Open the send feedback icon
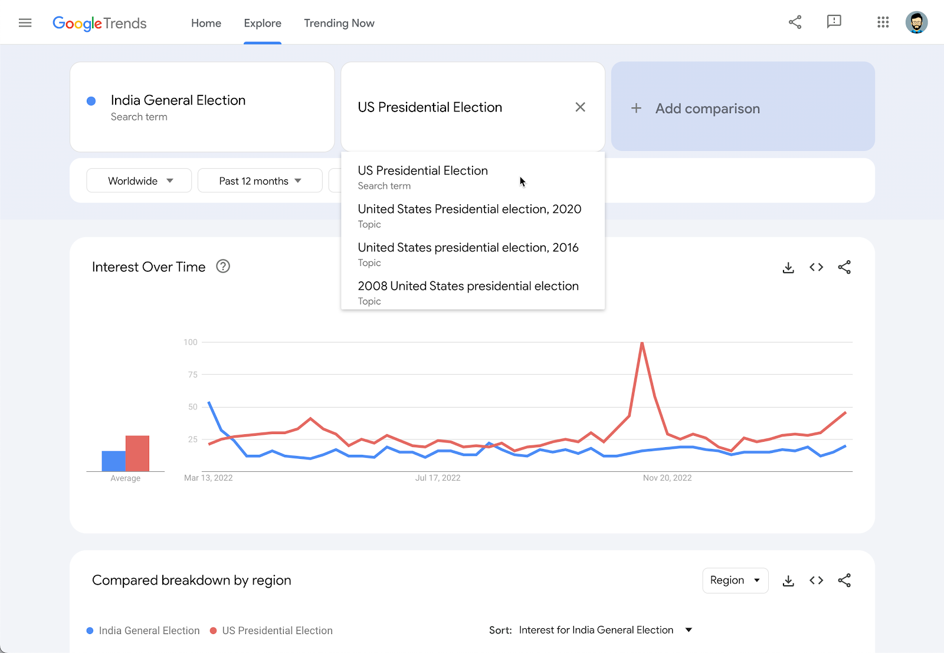This screenshot has width=944, height=653. pos(834,22)
